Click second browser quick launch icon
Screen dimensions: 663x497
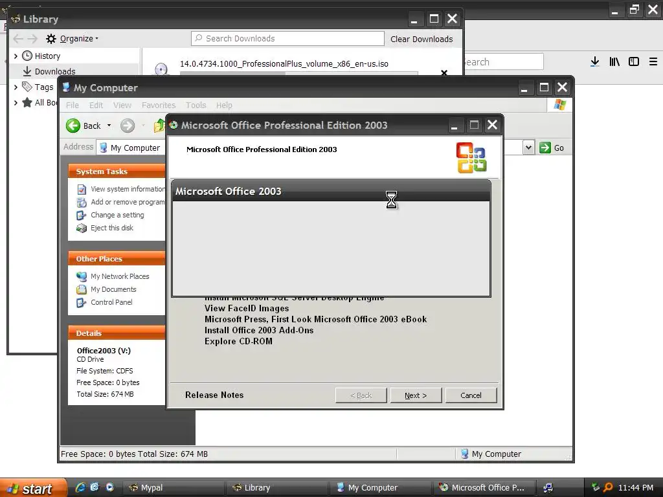[x=95, y=487]
